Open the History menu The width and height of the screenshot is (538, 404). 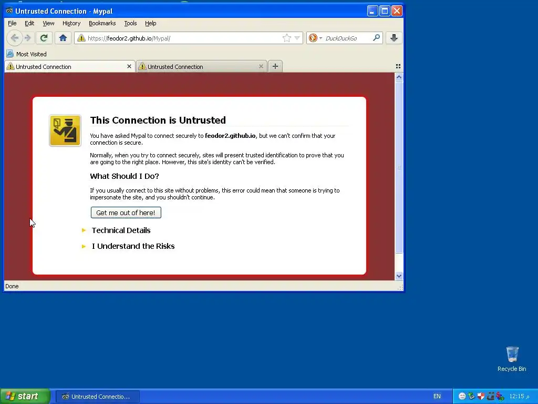point(71,23)
